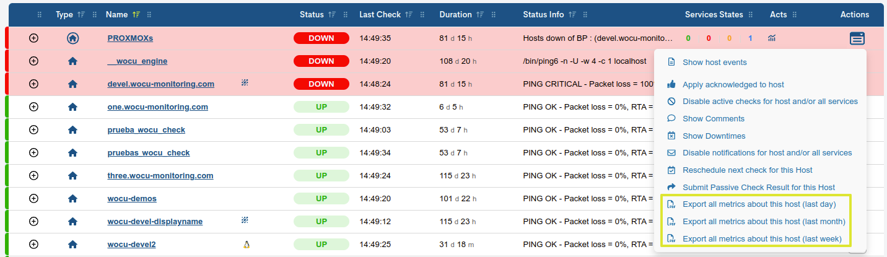Click the sort icon beside Status header
This screenshot has width=887, height=257.
(x=333, y=15)
